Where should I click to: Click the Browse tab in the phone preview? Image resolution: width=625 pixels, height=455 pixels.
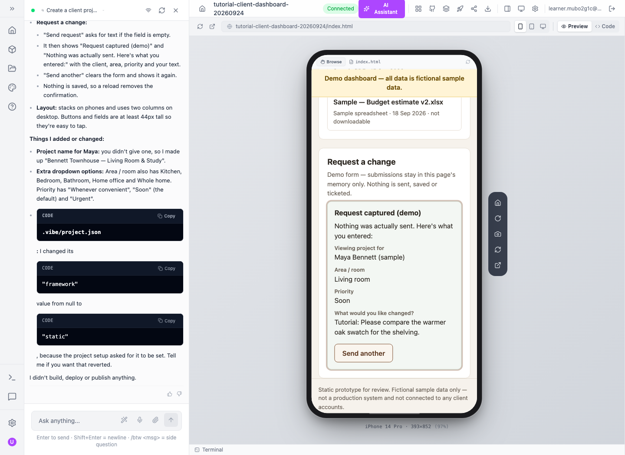(x=331, y=62)
